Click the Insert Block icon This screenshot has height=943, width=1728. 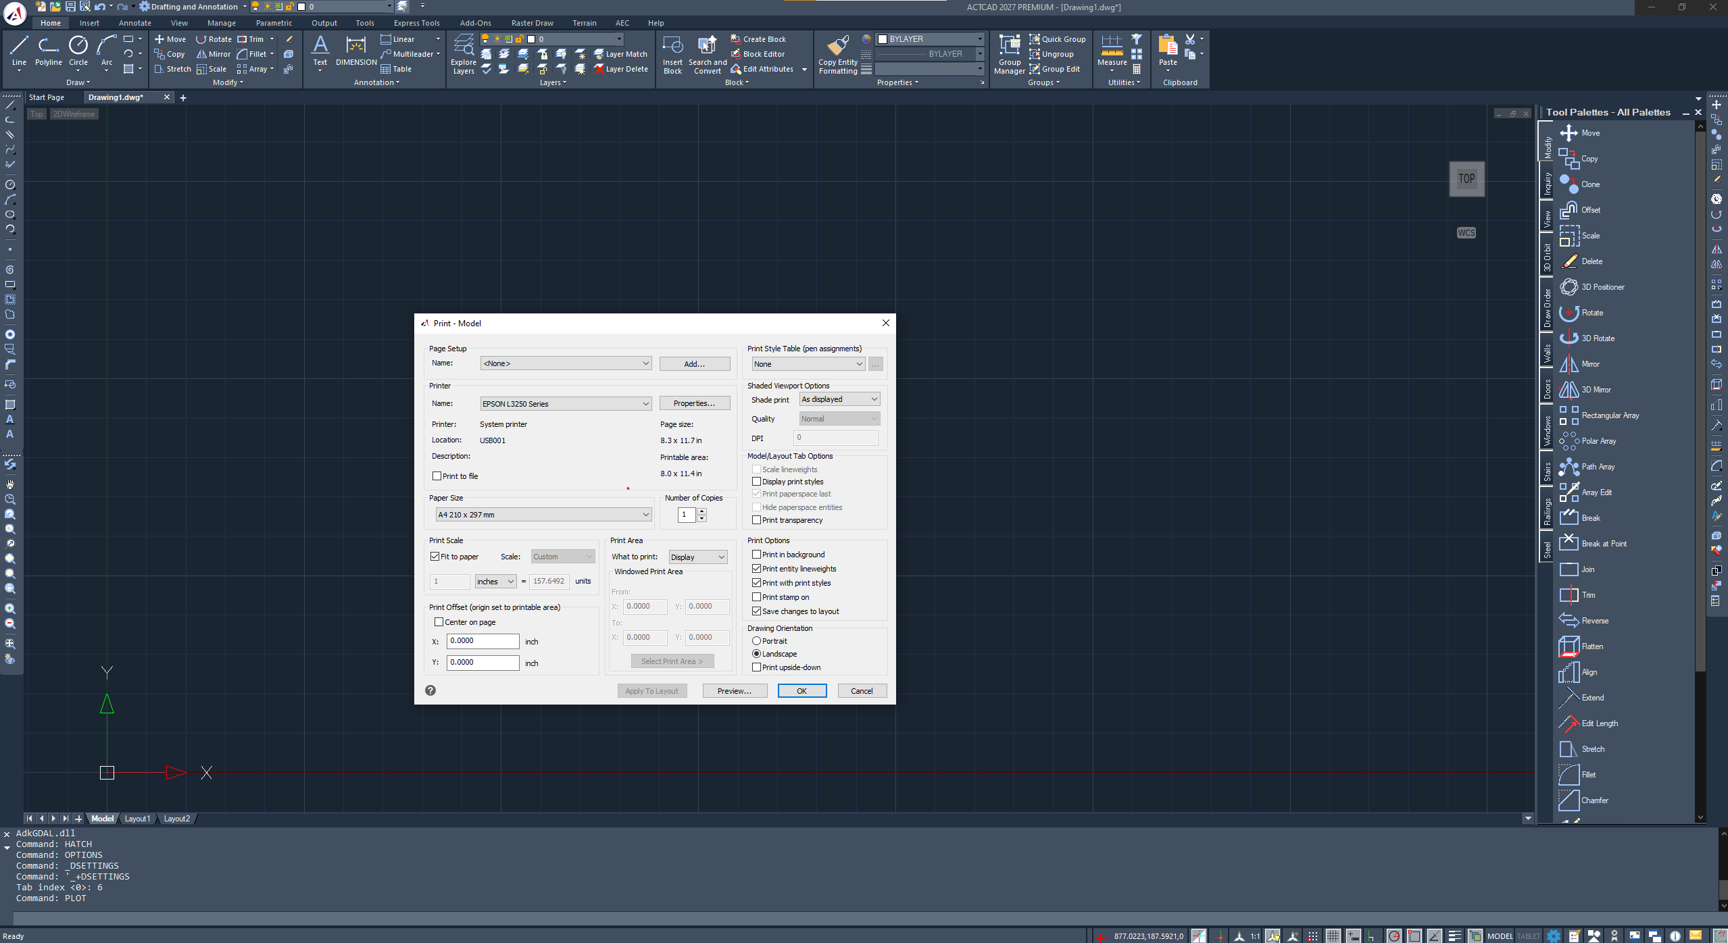(672, 54)
